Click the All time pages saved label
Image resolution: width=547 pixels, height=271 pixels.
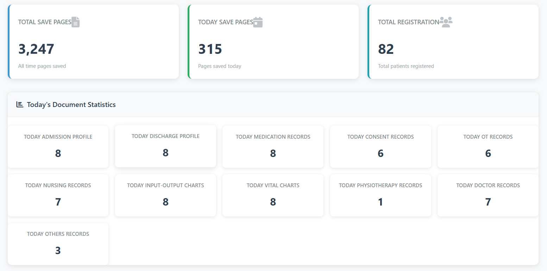(x=42, y=66)
